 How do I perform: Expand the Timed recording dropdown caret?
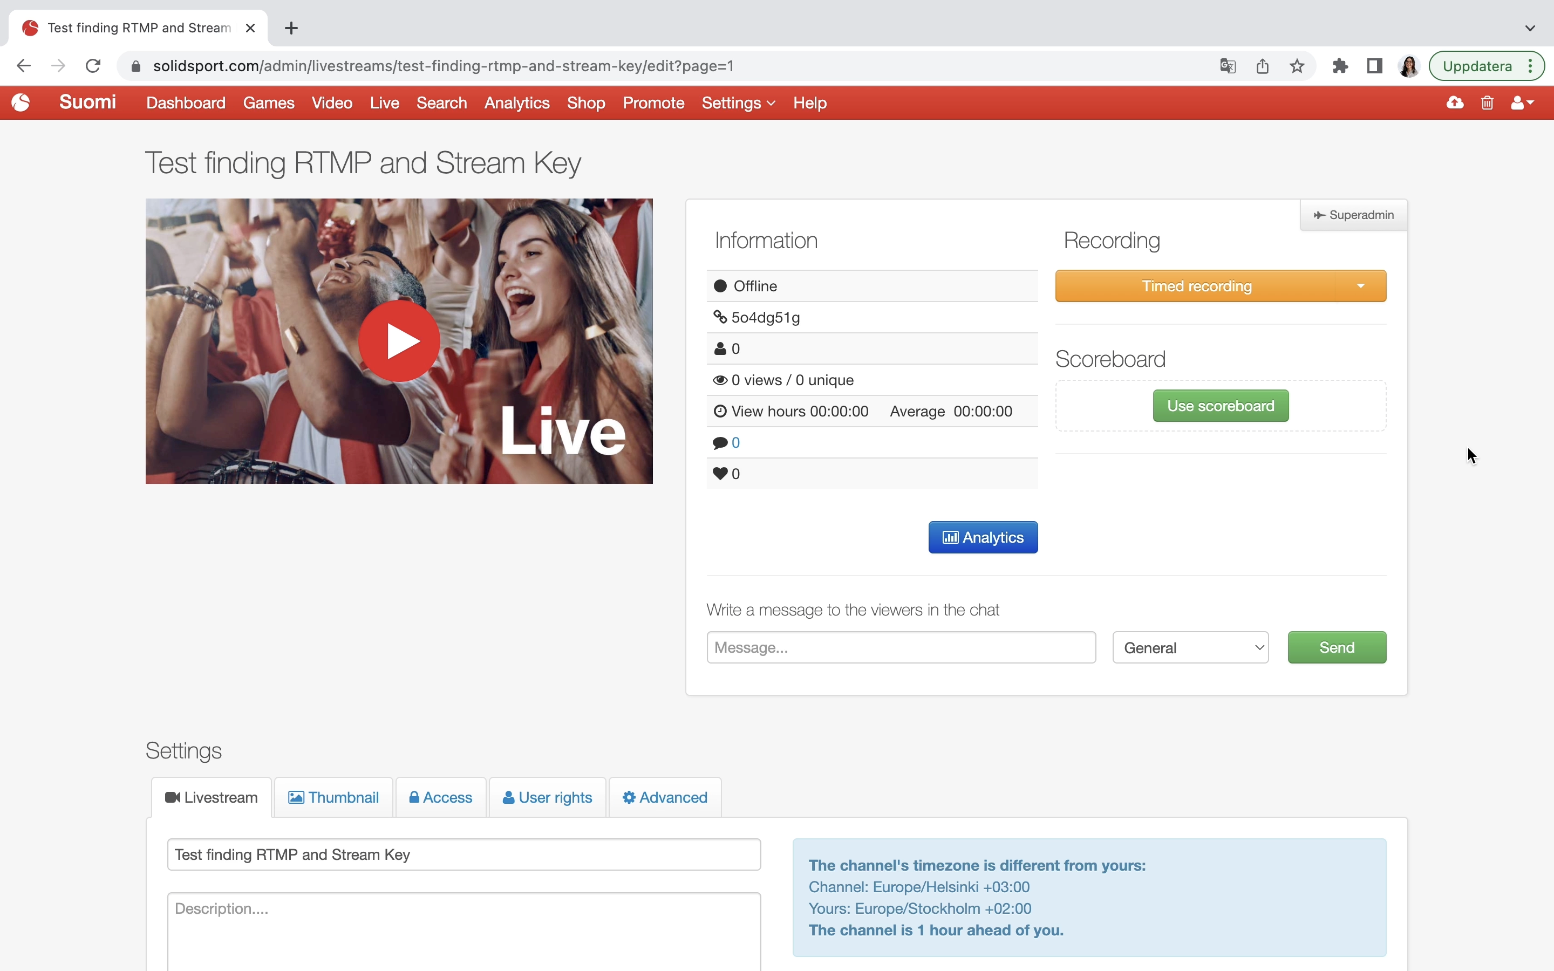(1361, 286)
